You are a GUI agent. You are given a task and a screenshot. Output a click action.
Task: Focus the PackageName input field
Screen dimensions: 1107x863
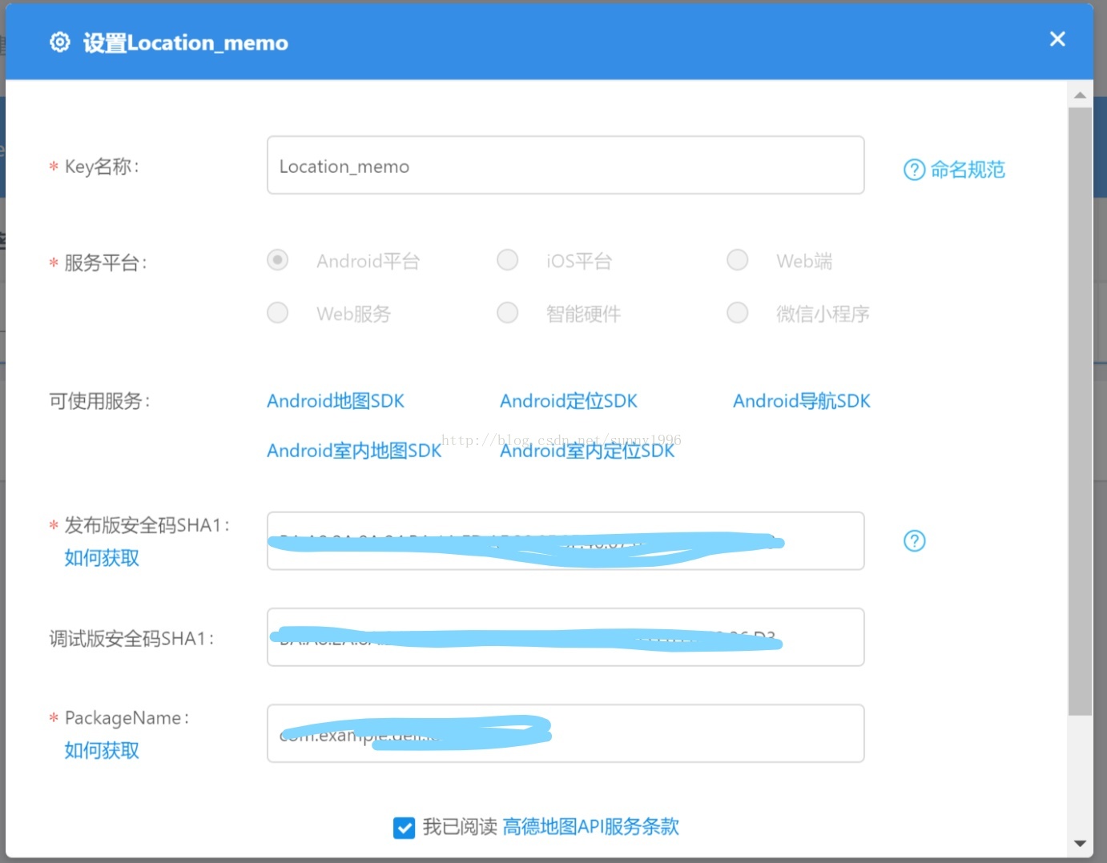[x=566, y=733]
